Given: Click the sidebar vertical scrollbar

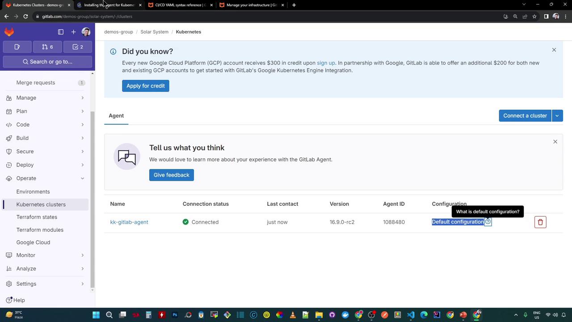Looking at the screenshot, I should [x=93, y=199].
